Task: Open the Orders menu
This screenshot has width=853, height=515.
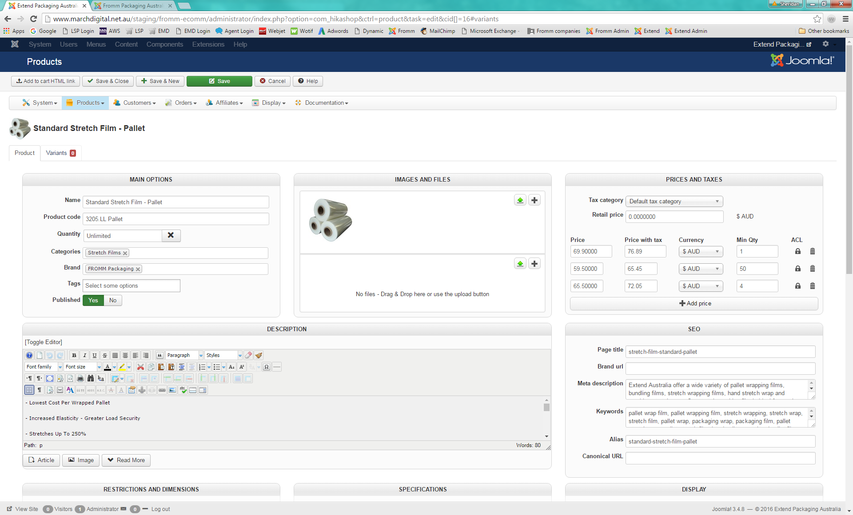Action: [x=181, y=103]
